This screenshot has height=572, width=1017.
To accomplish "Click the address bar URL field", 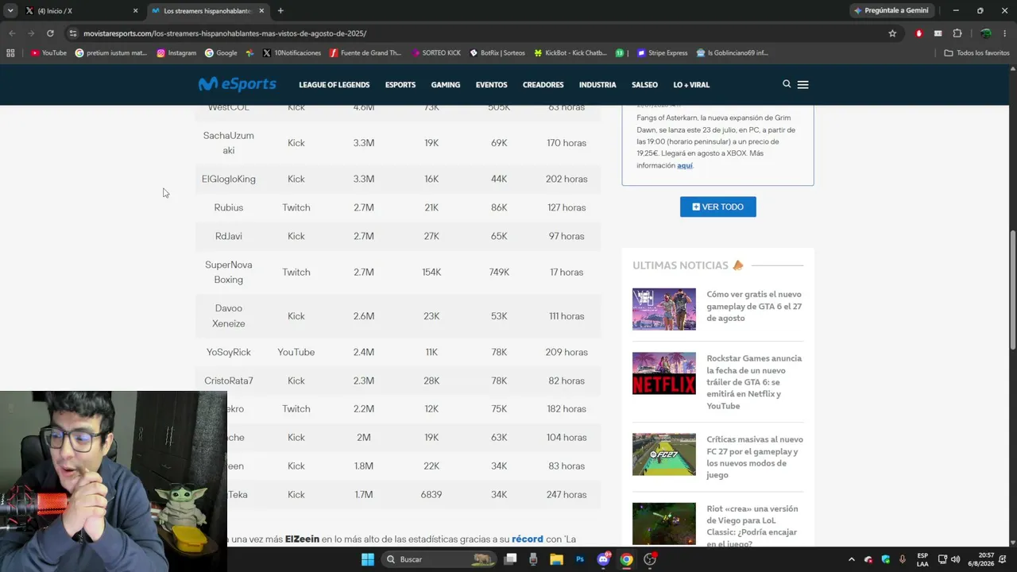I will coord(477,33).
